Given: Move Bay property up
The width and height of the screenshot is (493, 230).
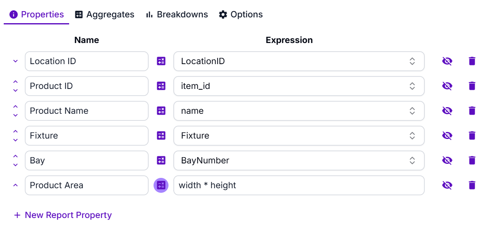Looking at the screenshot, I should (15, 156).
